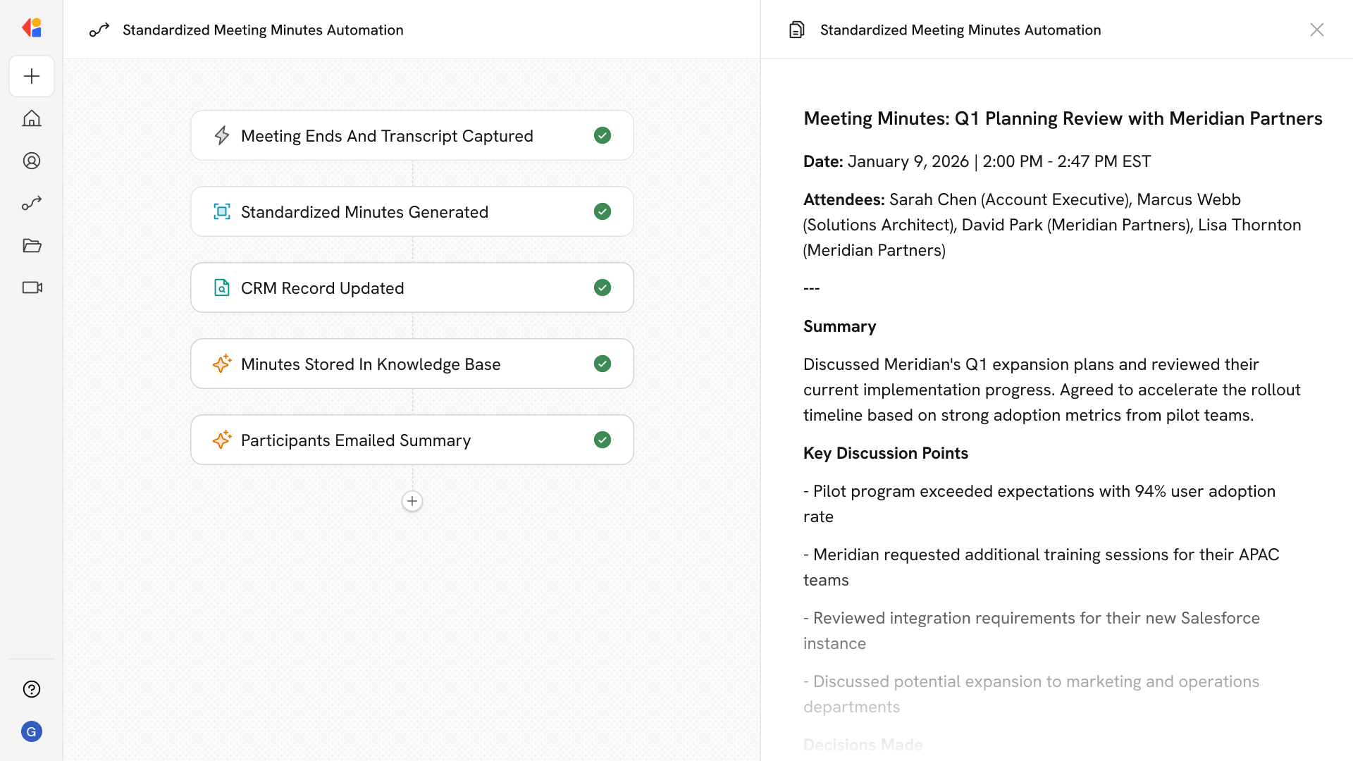The image size is (1353, 761).
Task: Click the sparkle icon on Participants Emailed Summary
Action: pos(222,440)
